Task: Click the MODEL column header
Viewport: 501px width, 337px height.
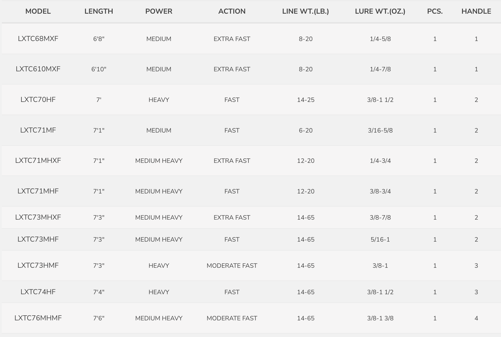Action: click(x=38, y=11)
